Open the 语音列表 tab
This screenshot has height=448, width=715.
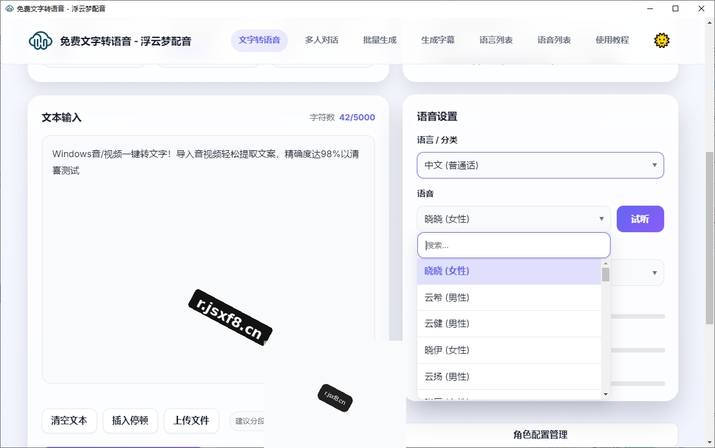(x=555, y=40)
